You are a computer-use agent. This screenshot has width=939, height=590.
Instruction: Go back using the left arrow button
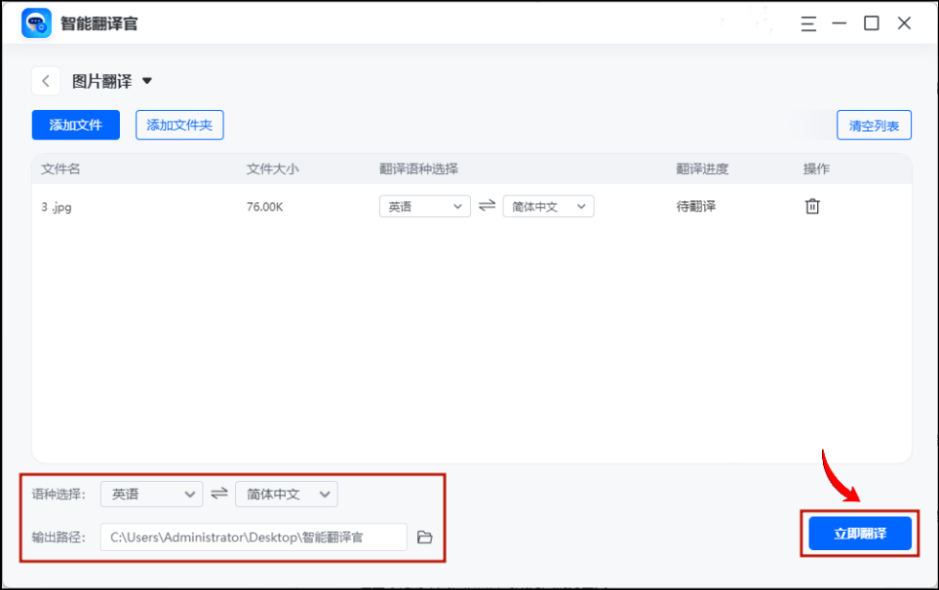46,81
